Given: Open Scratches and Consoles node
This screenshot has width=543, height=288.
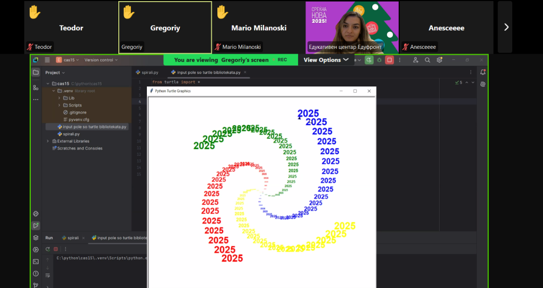Looking at the screenshot, I should (77, 149).
